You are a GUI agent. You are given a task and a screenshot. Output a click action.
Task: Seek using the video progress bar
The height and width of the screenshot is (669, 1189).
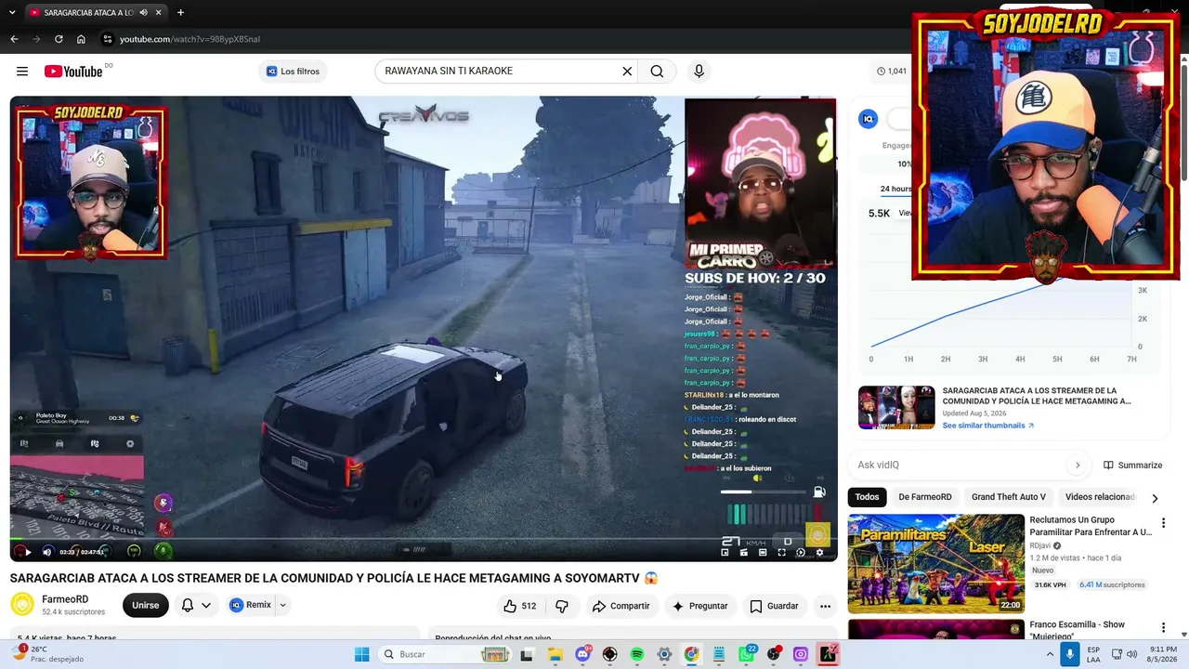coord(424,538)
